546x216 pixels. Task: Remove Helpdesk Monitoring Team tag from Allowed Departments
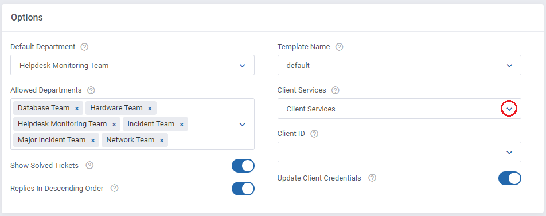(114, 125)
